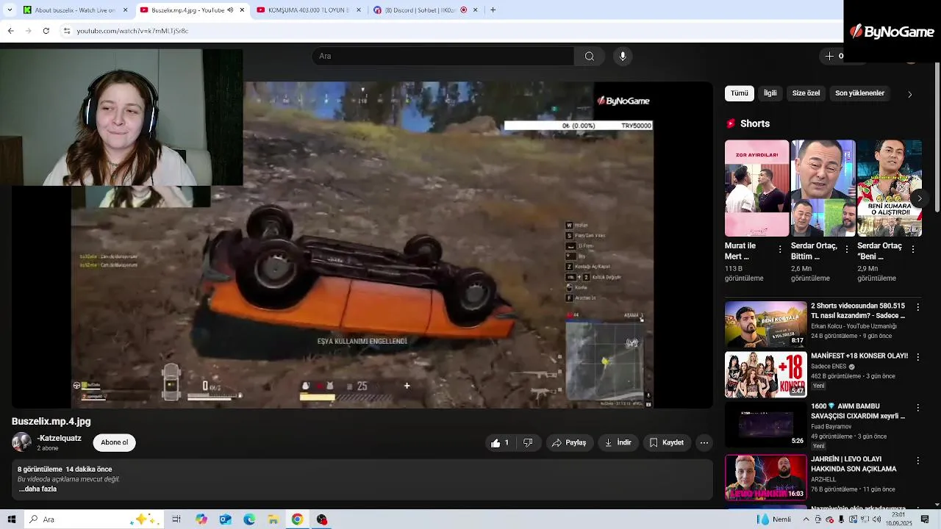This screenshot has height=529, width=941.
Task: Open options for 'MANİFEST +18 KONSER' video
Action: [917, 357]
